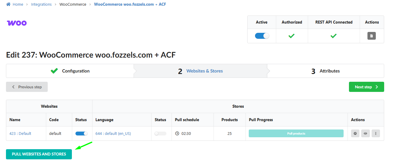Viewport: 394px width, 165px height.
Task: Open the three-dot more actions menu
Action: (376, 133)
